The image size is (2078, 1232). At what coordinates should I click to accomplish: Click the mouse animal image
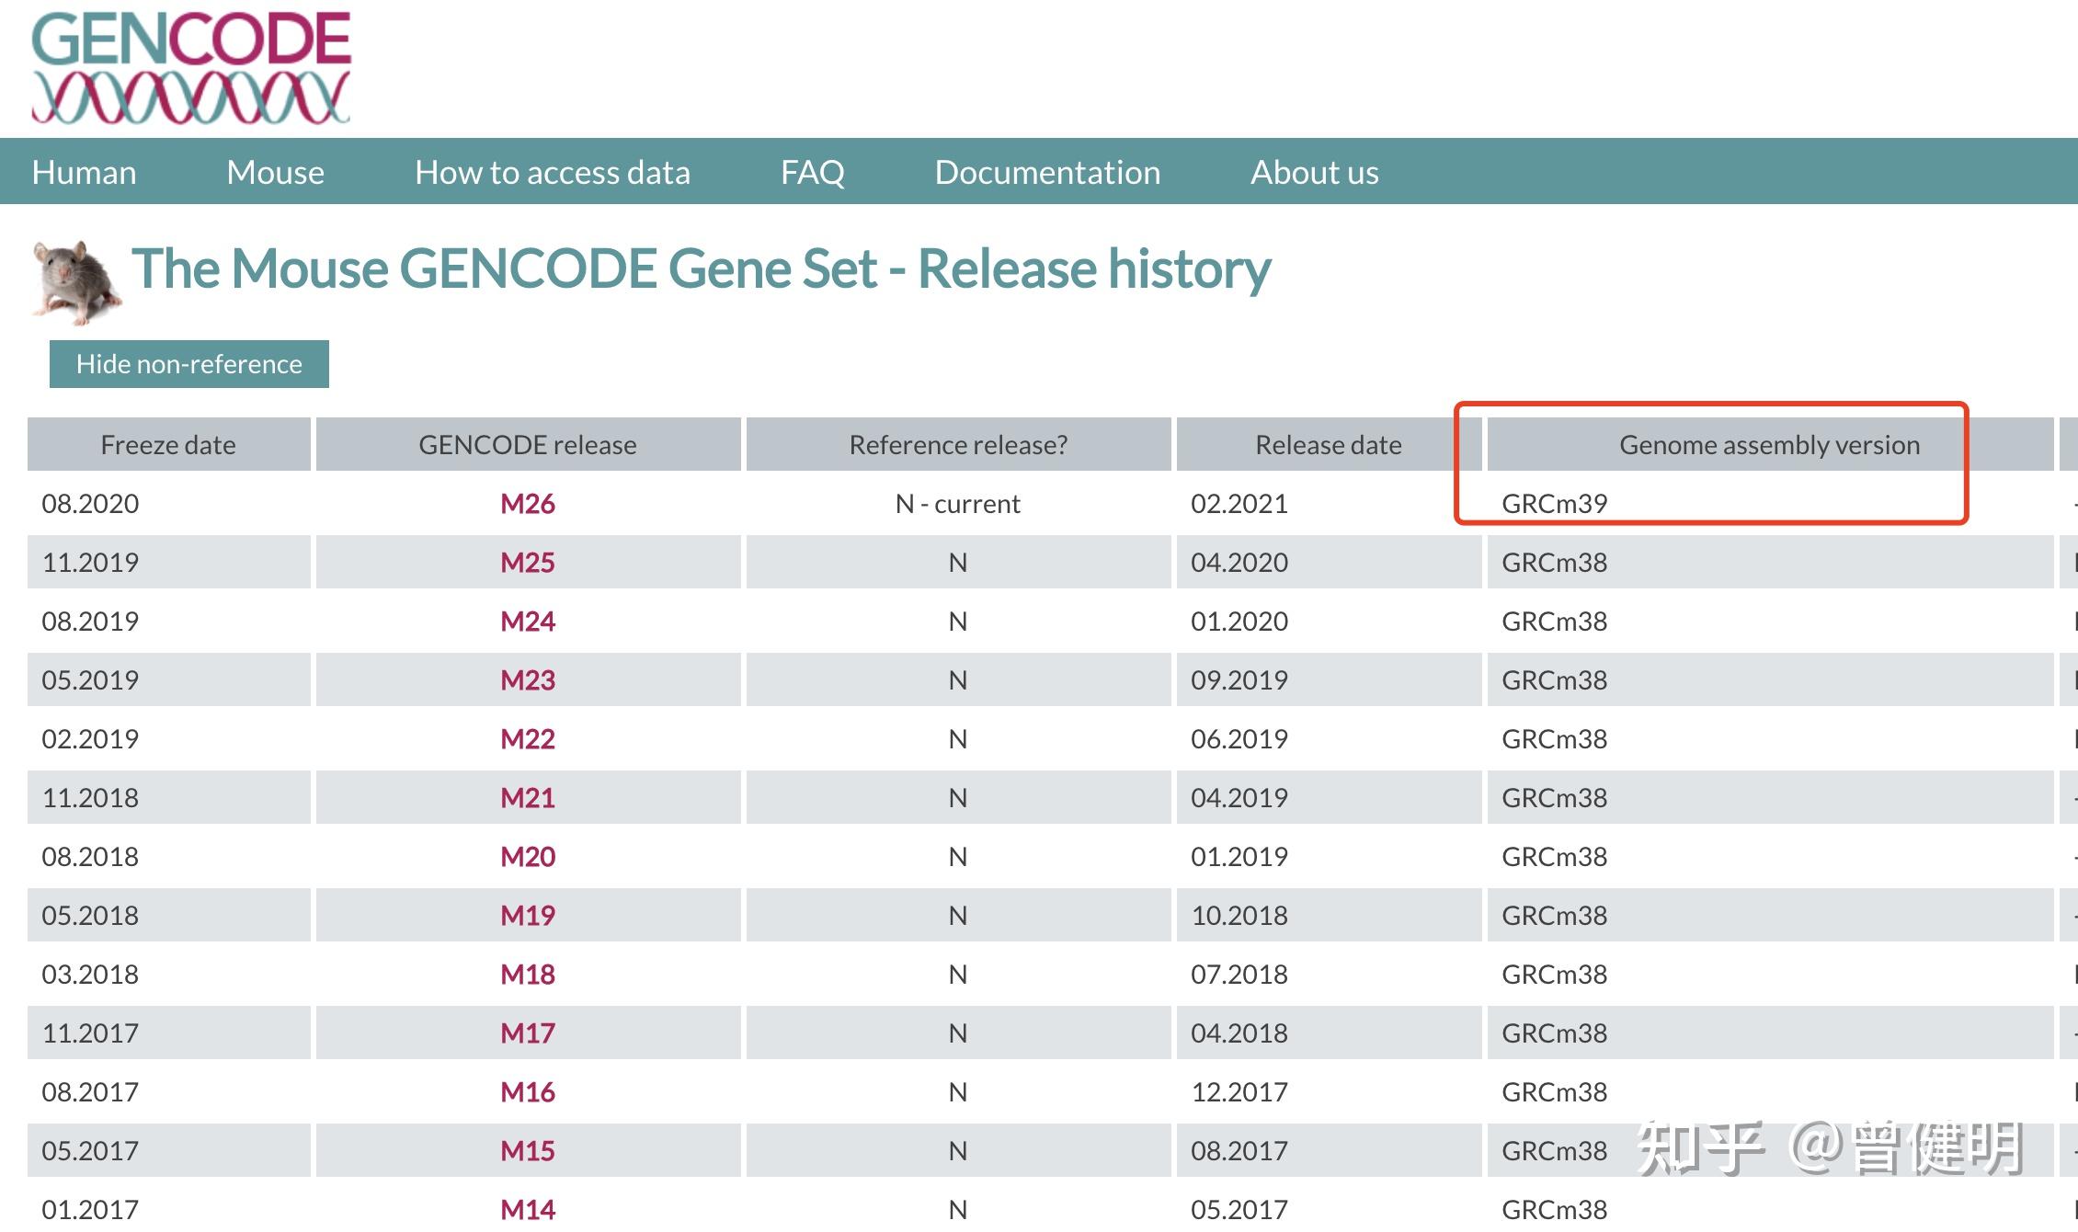pos(75,282)
